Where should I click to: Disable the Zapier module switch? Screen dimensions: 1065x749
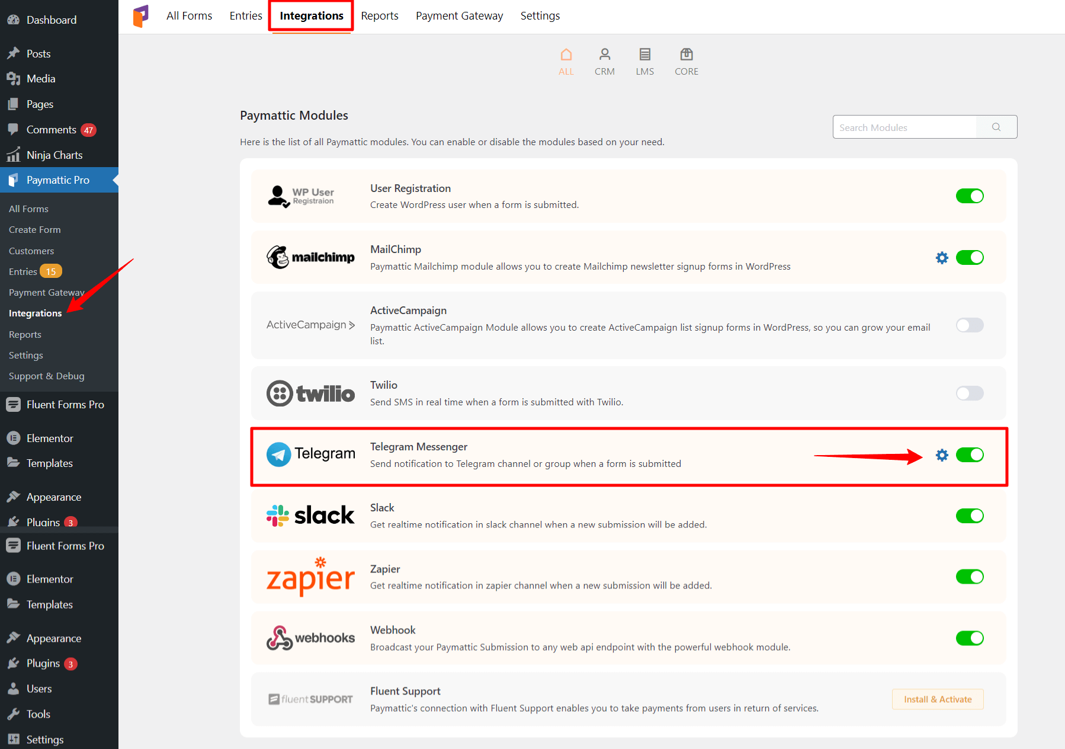[x=970, y=577]
